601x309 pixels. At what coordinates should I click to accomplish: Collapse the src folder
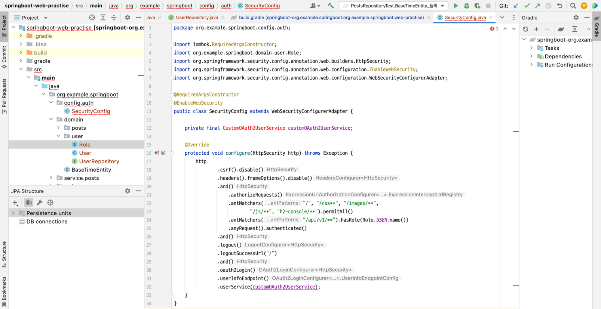tap(21, 69)
